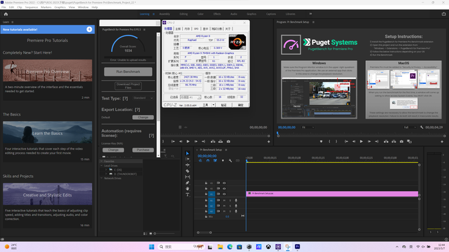449x252 pixels.
Task: Click Export Frame camera in Source monitor
Action: tap(229, 142)
